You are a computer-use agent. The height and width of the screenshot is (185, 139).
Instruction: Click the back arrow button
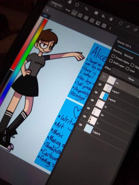pos(47,10)
